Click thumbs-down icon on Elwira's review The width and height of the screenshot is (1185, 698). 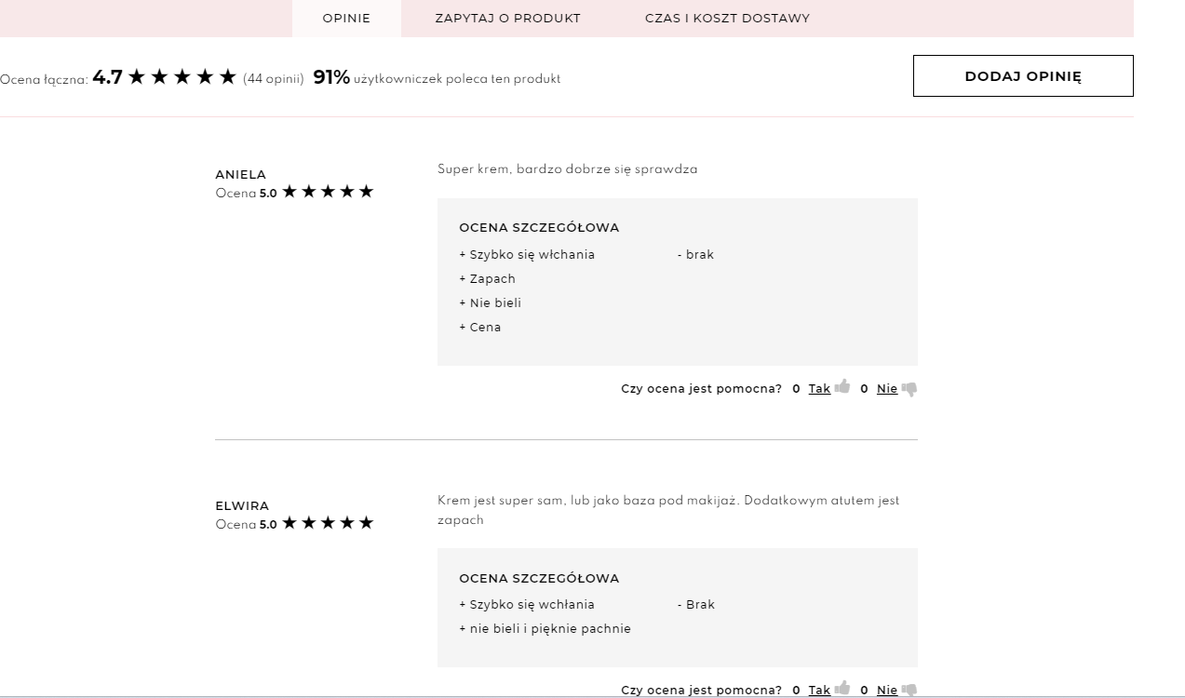pos(909,690)
